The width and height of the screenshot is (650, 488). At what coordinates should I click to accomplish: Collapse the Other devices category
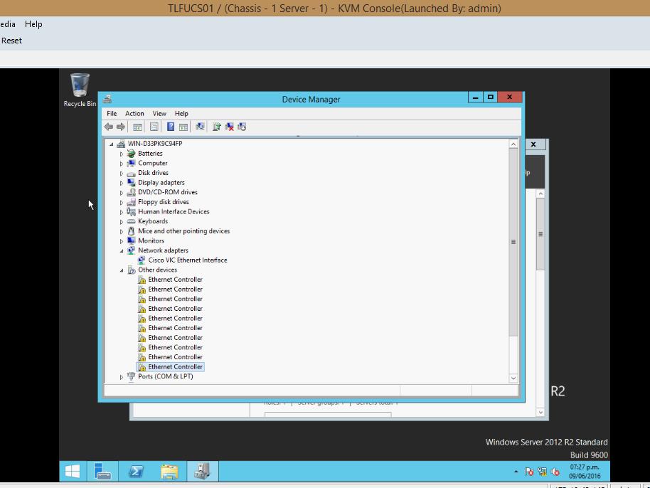click(x=121, y=270)
